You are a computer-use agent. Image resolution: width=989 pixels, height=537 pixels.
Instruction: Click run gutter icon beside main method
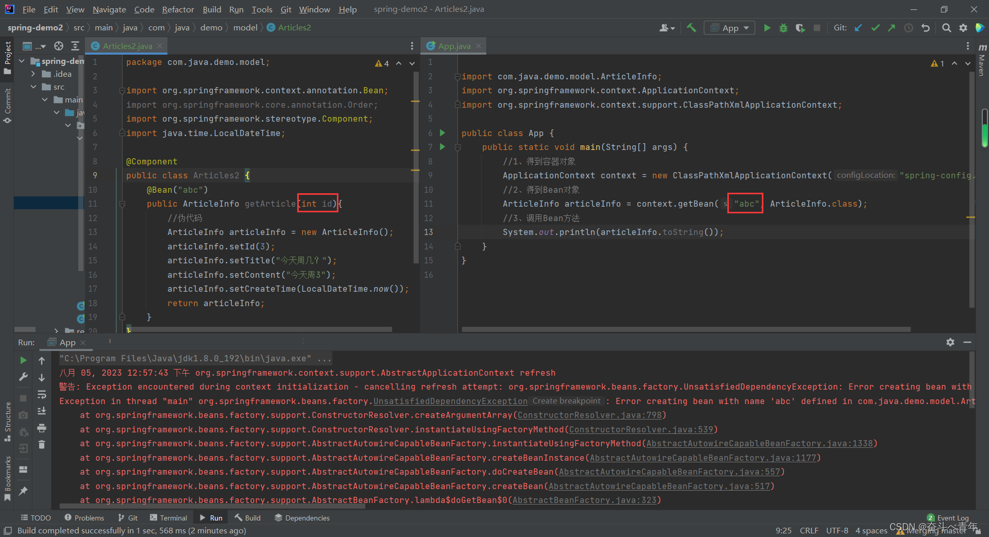442,147
